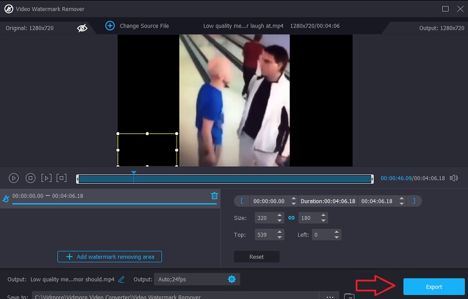Open the save folder icon
468x299 pixels.
[x=349, y=296]
